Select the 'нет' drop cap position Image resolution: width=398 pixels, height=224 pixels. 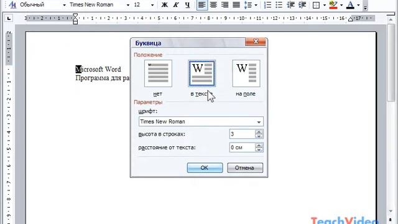(x=158, y=73)
